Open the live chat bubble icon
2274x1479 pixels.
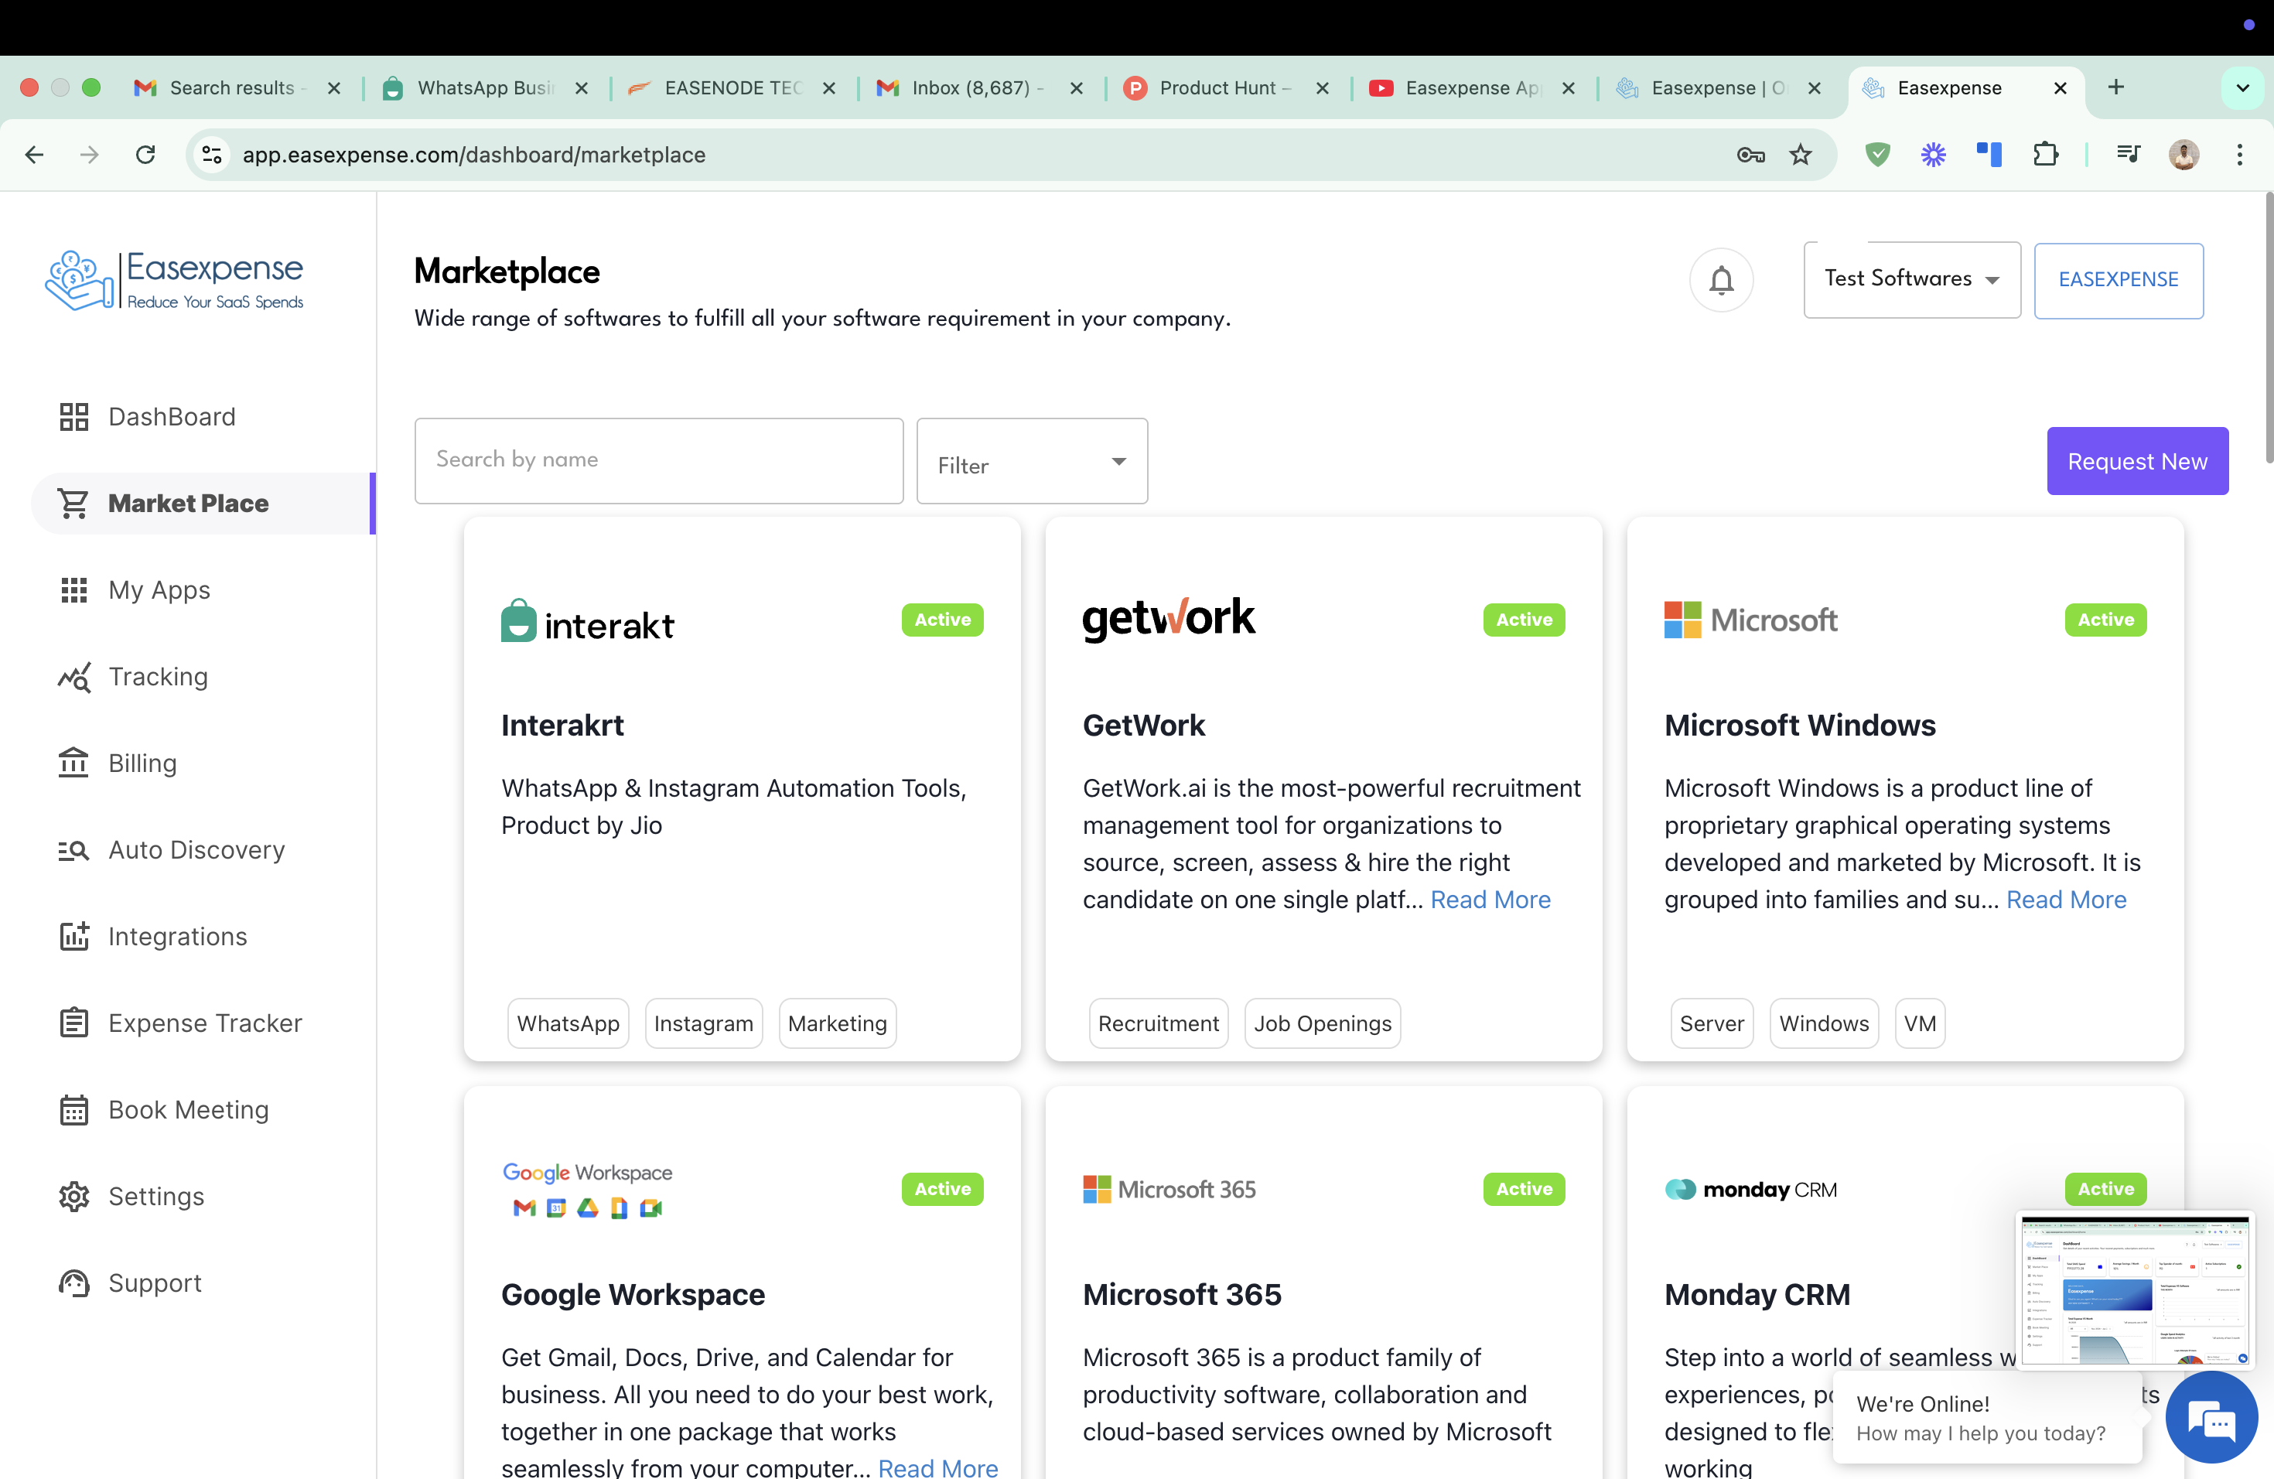click(2212, 1418)
